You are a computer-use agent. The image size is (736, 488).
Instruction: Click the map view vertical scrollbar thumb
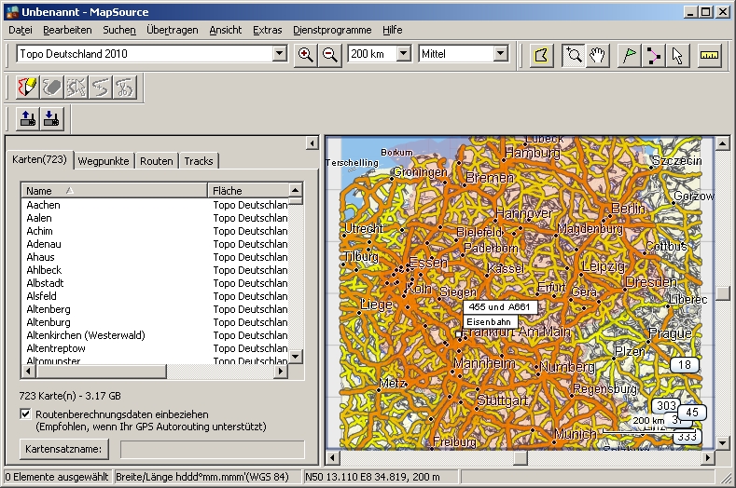(x=722, y=293)
